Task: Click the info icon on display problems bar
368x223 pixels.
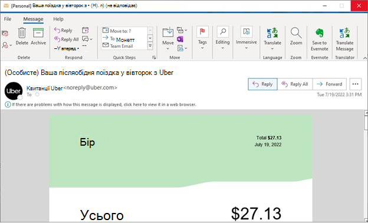Action: tap(8, 104)
